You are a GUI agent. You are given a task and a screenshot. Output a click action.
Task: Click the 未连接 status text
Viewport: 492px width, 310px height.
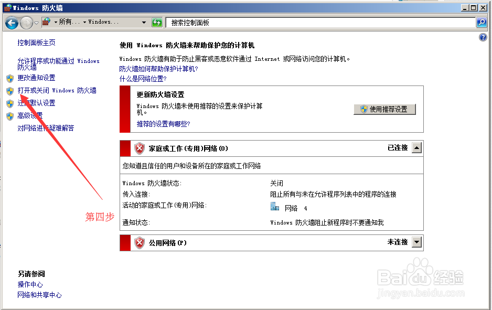tap(398, 242)
